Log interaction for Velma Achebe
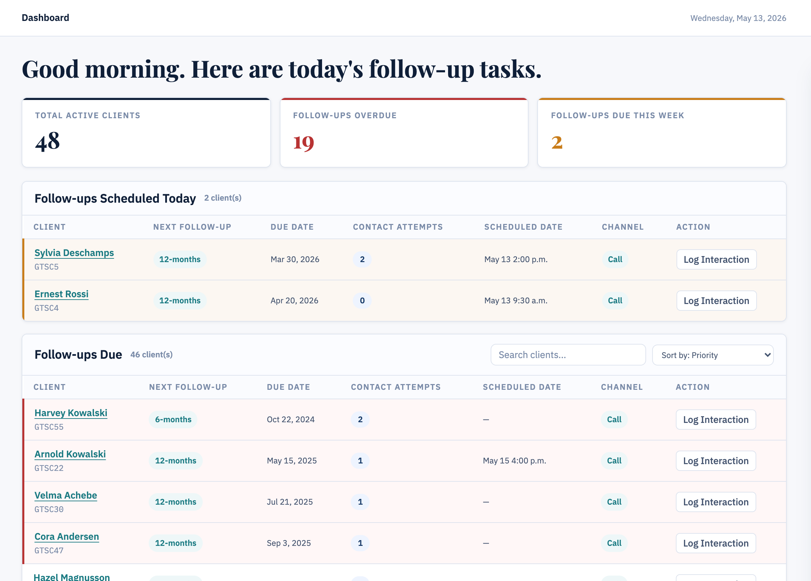 pyautogui.click(x=716, y=502)
